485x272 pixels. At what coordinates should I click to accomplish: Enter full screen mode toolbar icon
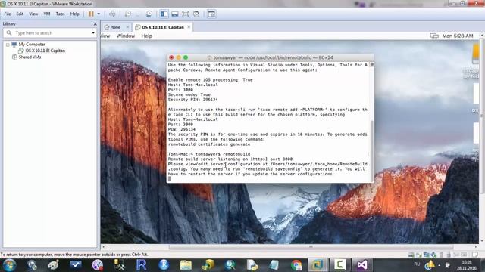(x=185, y=14)
